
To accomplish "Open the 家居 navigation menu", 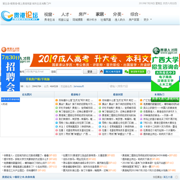I will pyautogui.click(x=100, y=14).
